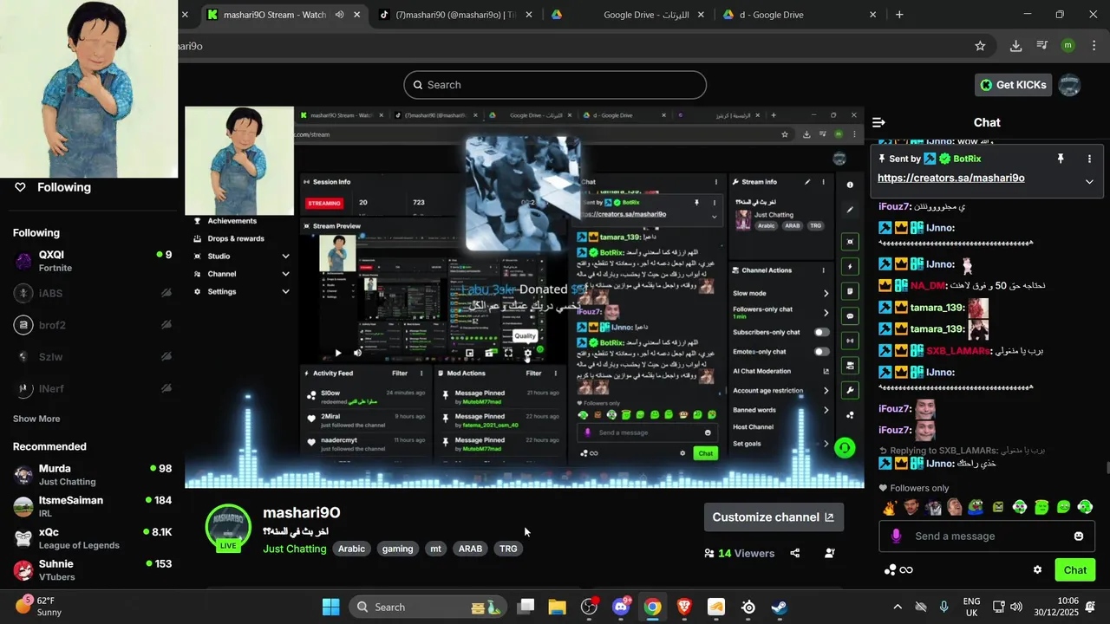
Task: Click the Send a message field
Action: 986,536
